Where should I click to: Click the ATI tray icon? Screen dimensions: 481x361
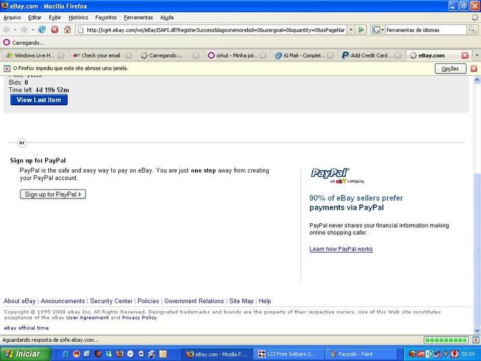421,354
